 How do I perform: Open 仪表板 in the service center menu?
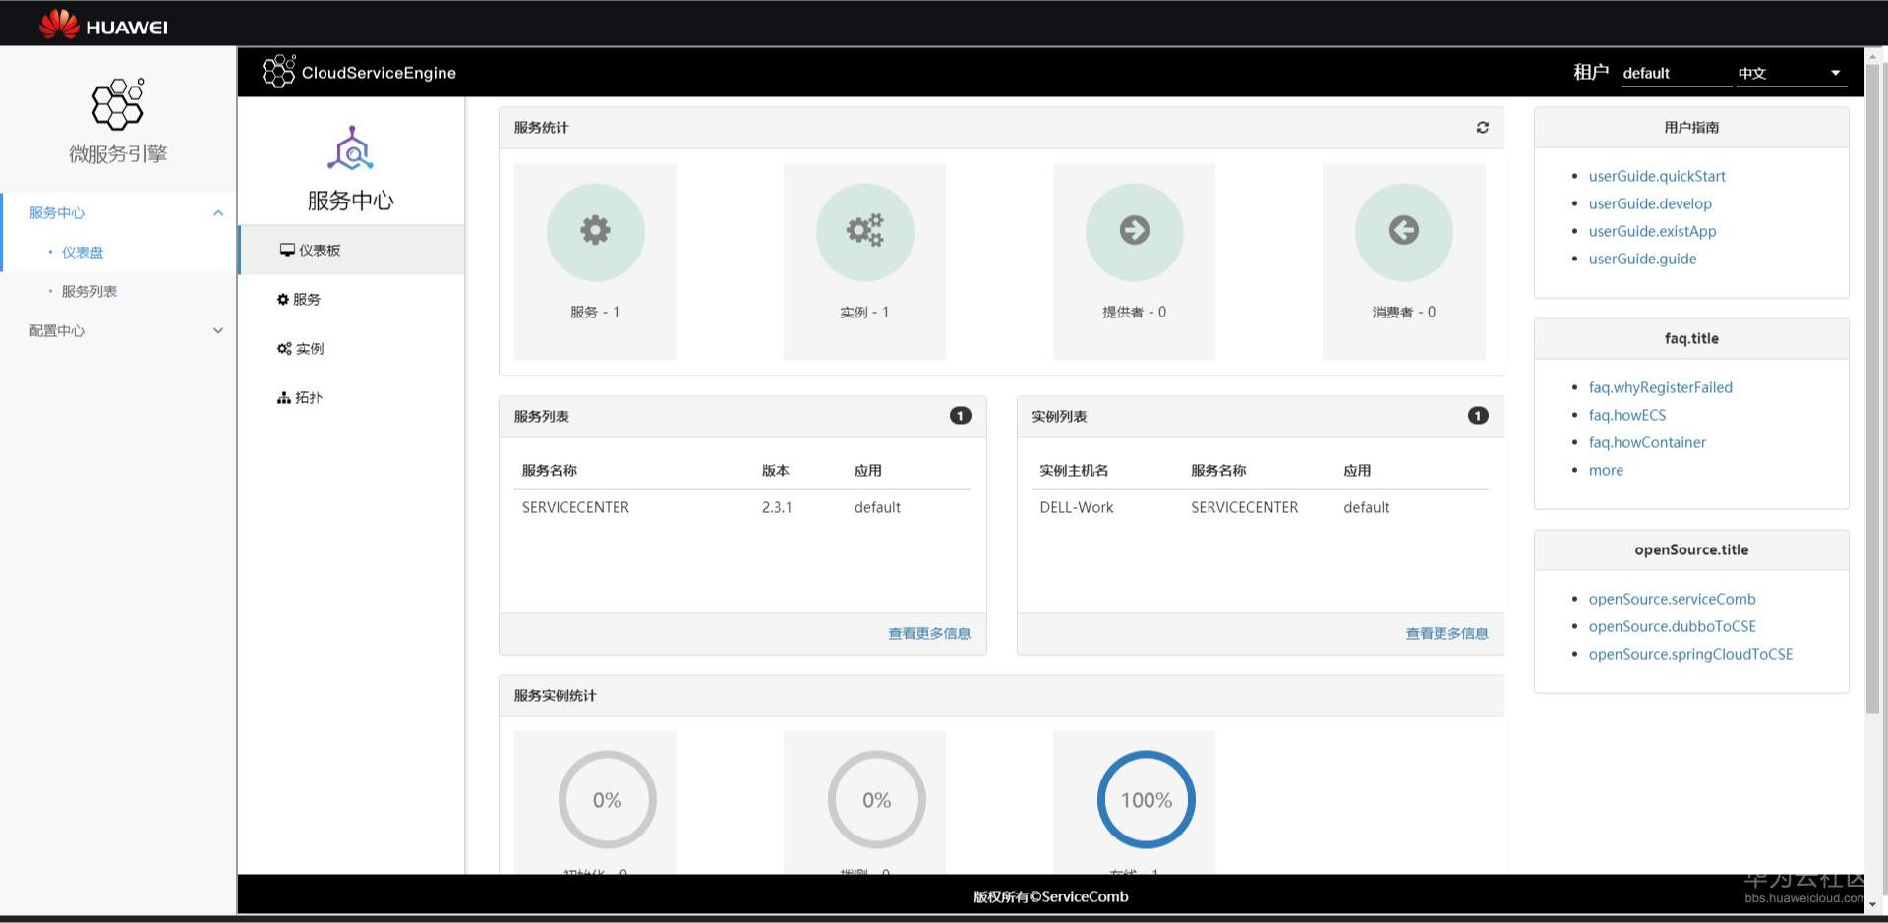(352, 251)
